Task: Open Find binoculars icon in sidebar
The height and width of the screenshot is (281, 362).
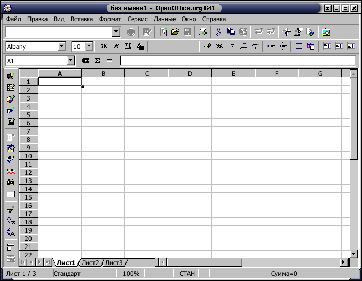Action: pos(11,183)
